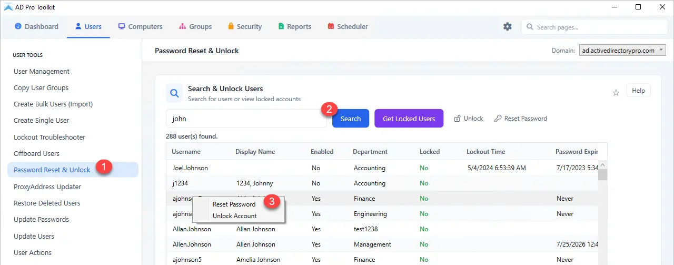Click the "1234, Johnny" display name
The image size is (674, 265).
click(256, 183)
